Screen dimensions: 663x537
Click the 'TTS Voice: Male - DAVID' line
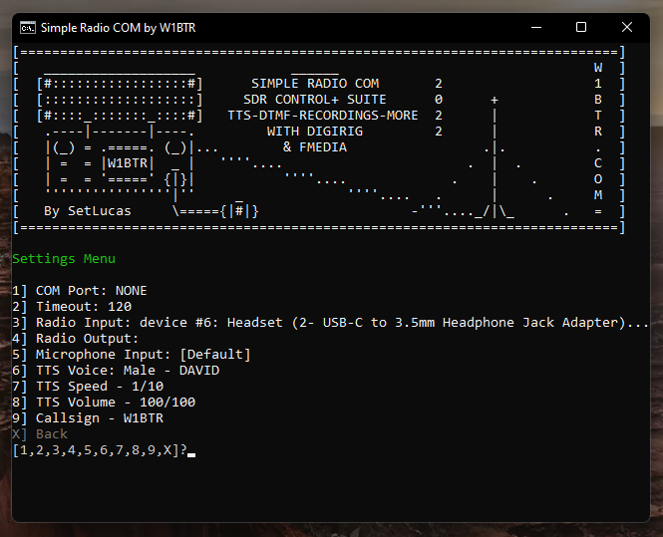pos(116,371)
